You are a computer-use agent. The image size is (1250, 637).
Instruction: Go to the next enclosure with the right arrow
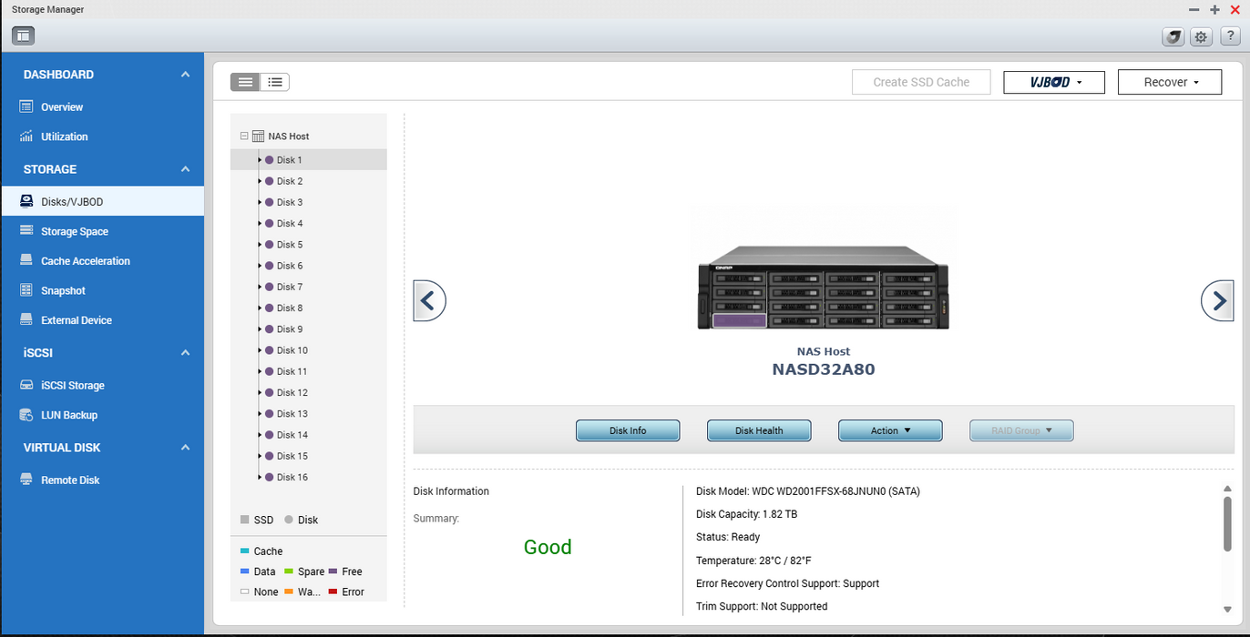point(1217,300)
